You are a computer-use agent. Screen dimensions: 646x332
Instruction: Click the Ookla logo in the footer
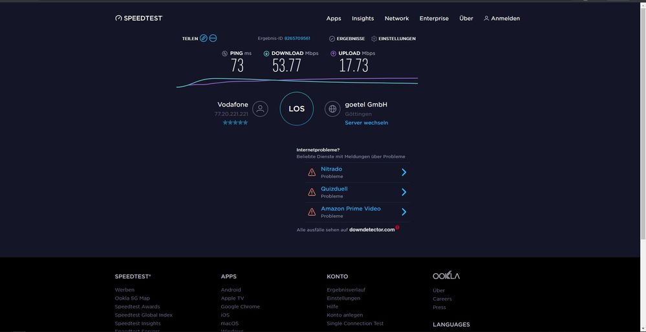pyautogui.click(x=446, y=276)
